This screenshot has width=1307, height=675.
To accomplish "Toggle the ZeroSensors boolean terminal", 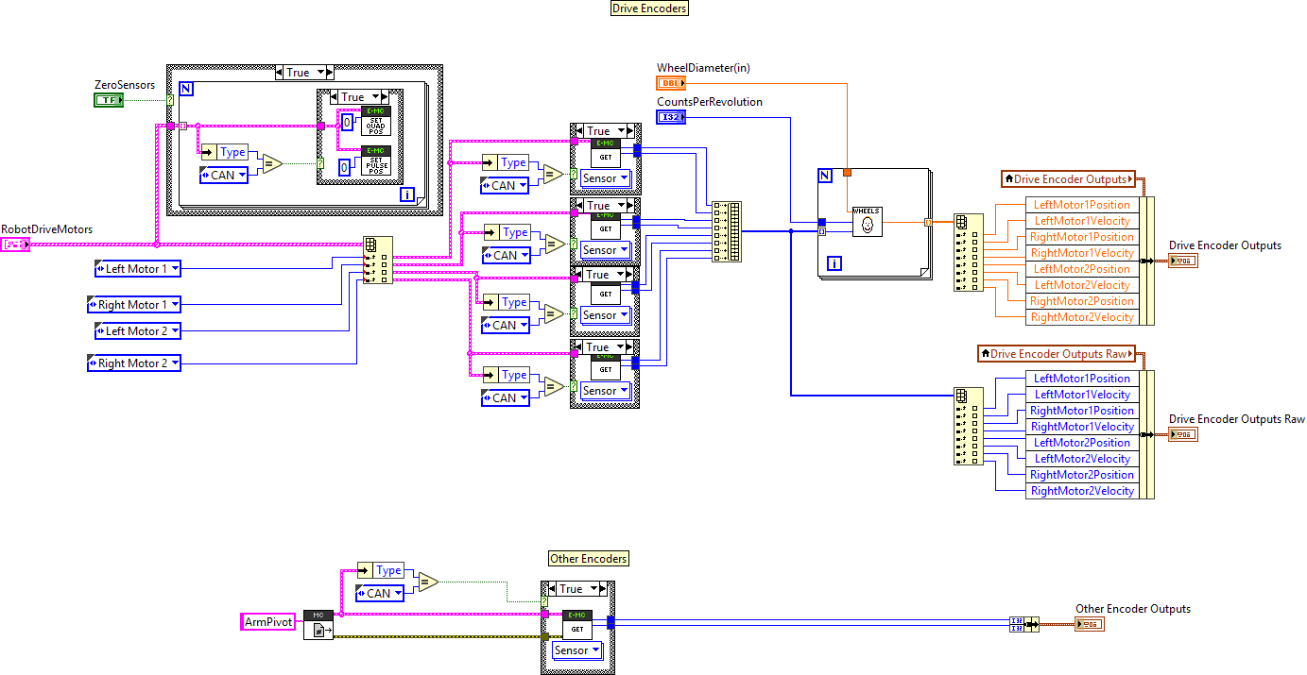I will [108, 98].
